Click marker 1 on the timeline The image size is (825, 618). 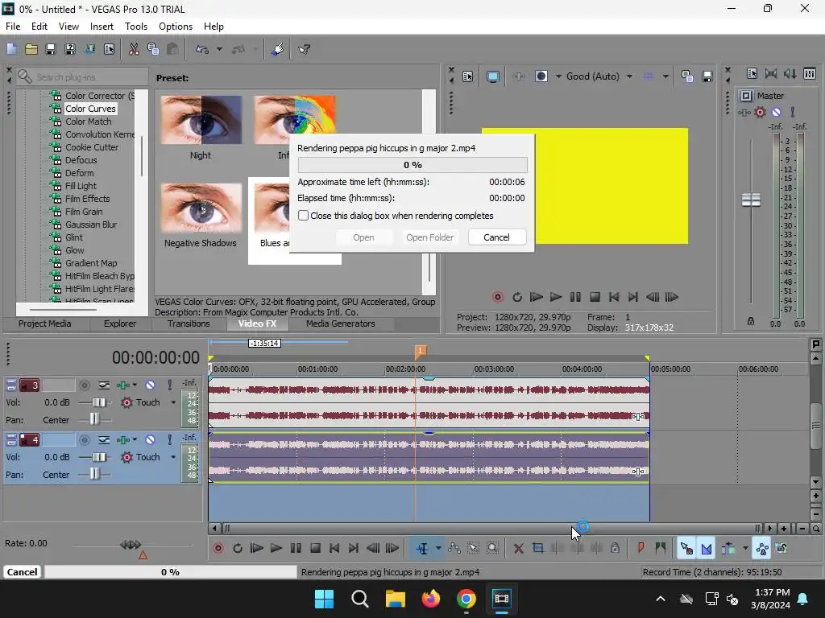click(421, 351)
